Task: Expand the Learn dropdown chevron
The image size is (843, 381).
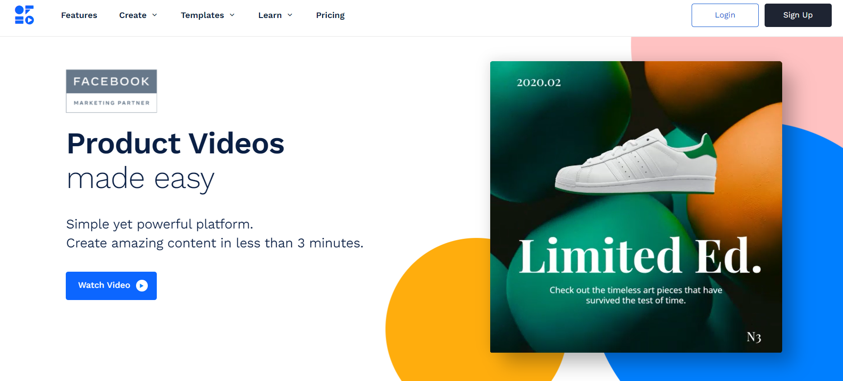Action: point(290,15)
